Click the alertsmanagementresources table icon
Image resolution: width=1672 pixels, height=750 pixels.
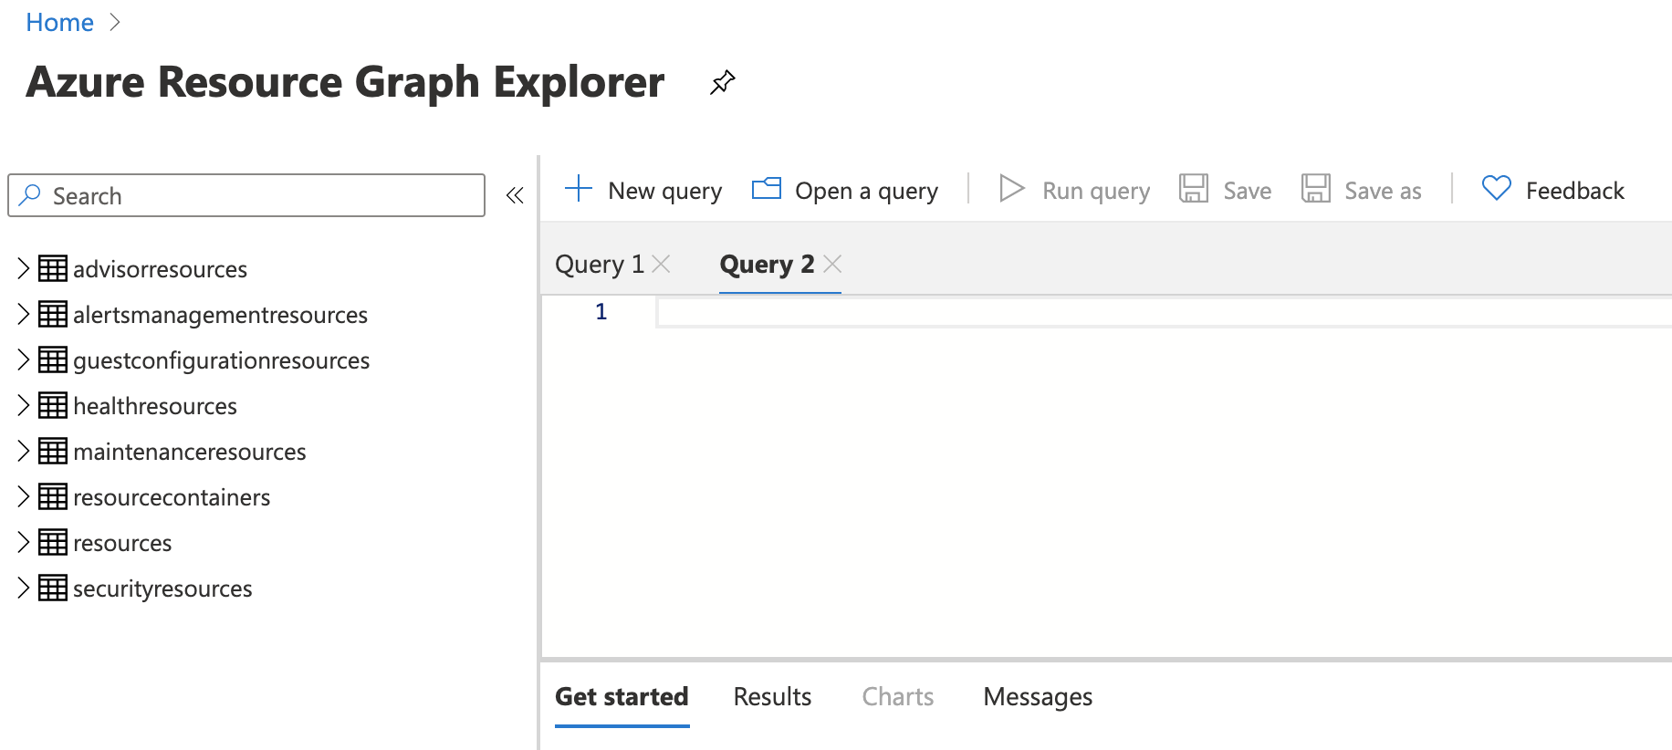(x=53, y=314)
